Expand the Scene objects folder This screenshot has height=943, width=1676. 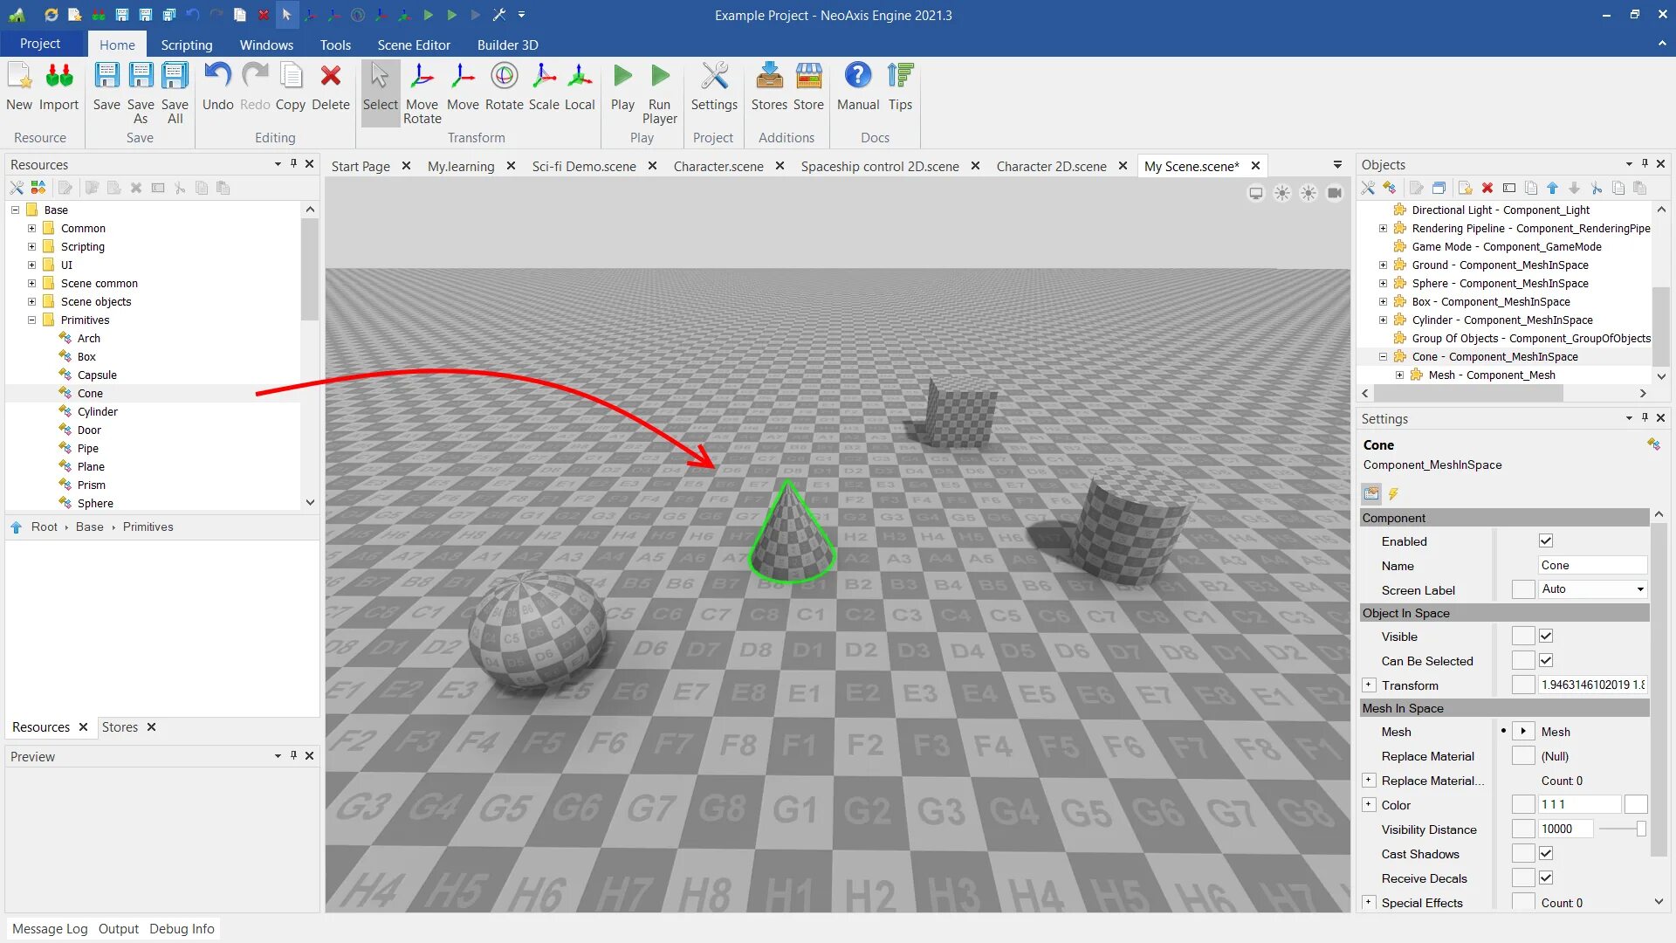[31, 302]
